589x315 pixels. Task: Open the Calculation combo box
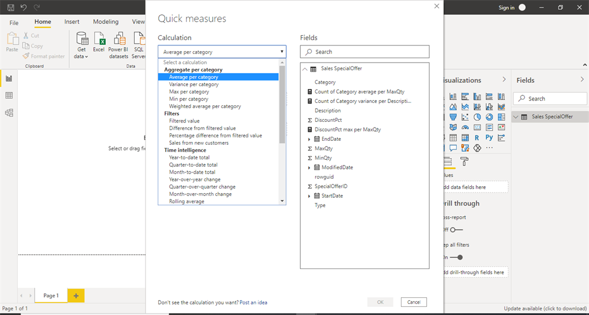point(222,52)
